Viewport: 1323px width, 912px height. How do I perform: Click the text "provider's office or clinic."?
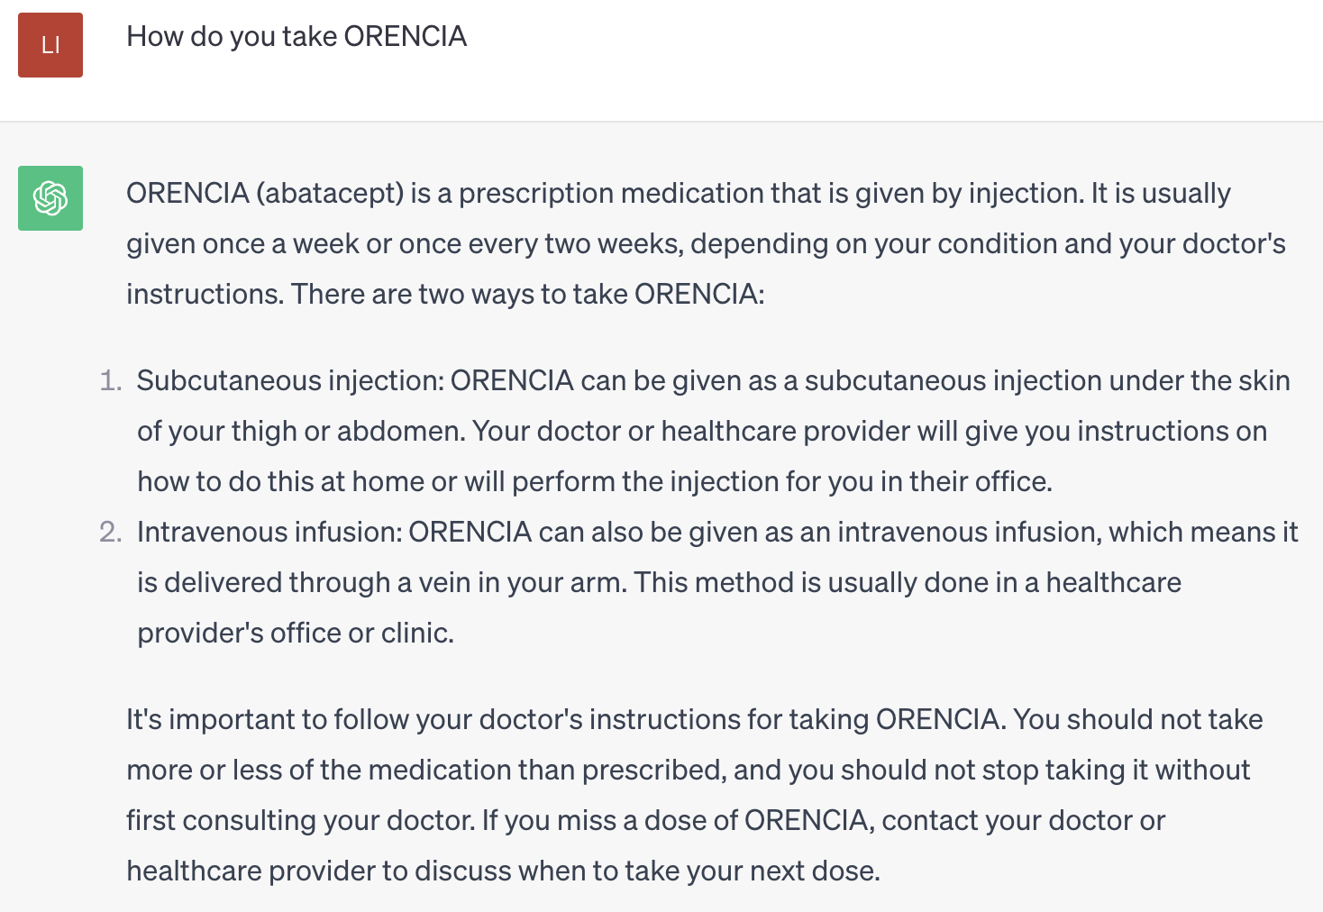coord(296,633)
